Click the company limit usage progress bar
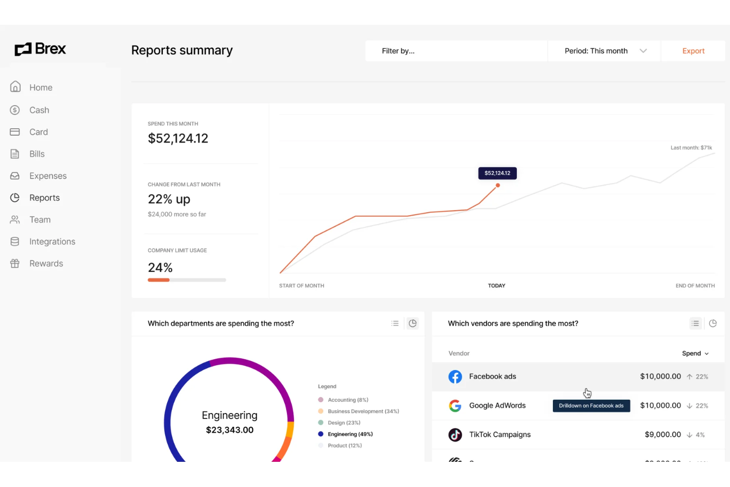 [x=187, y=280]
